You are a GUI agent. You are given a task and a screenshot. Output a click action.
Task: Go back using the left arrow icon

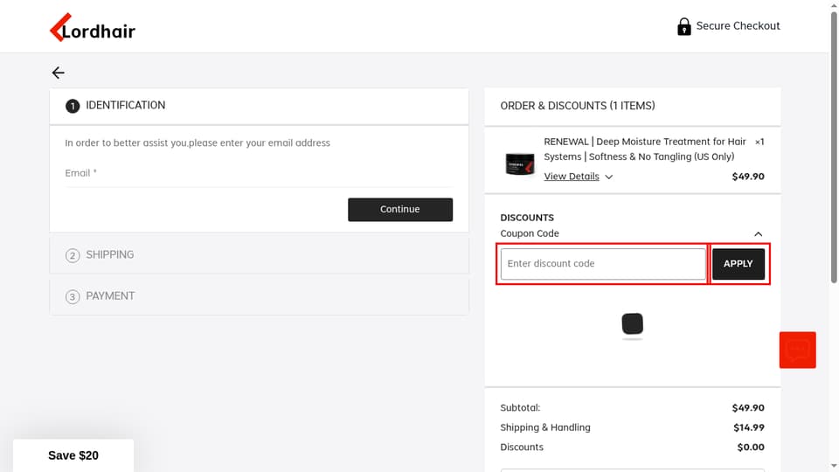click(58, 73)
